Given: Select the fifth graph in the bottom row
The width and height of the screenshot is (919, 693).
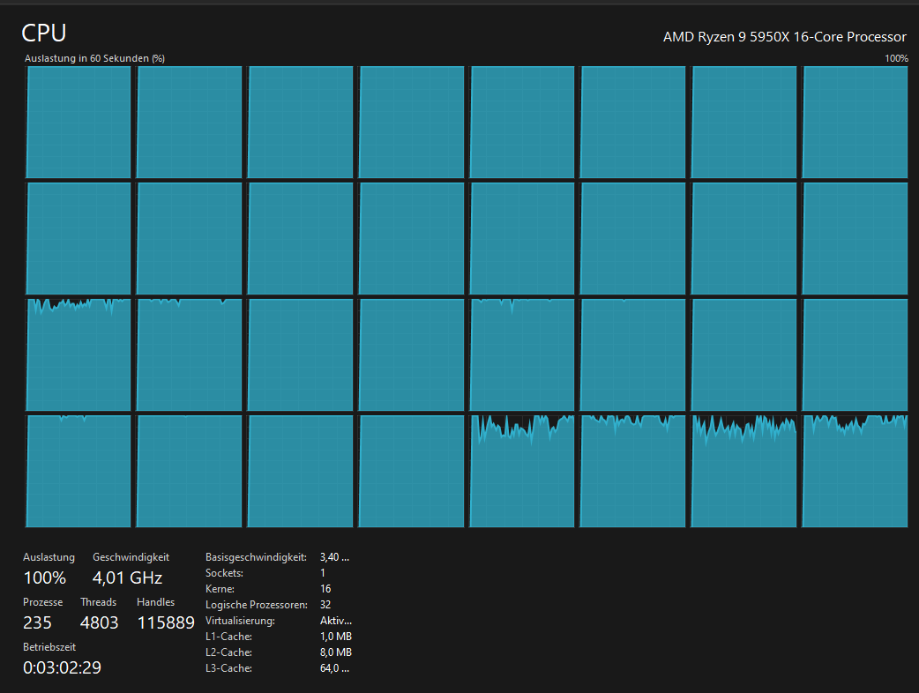Looking at the screenshot, I should click(x=522, y=471).
